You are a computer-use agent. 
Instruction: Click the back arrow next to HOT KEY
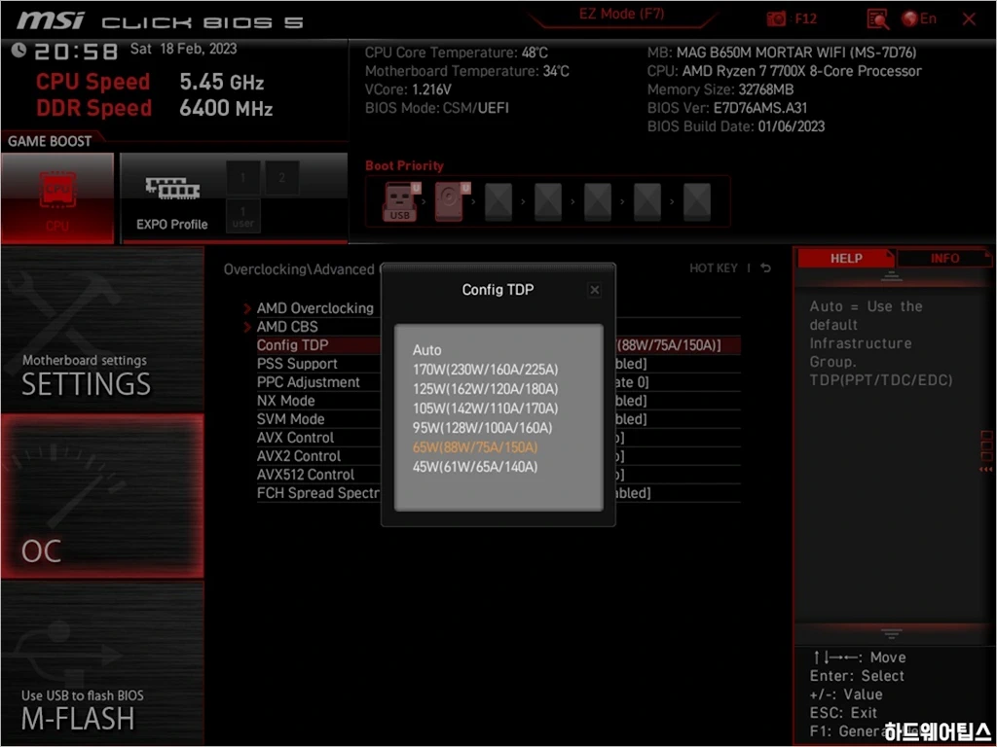point(765,268)
